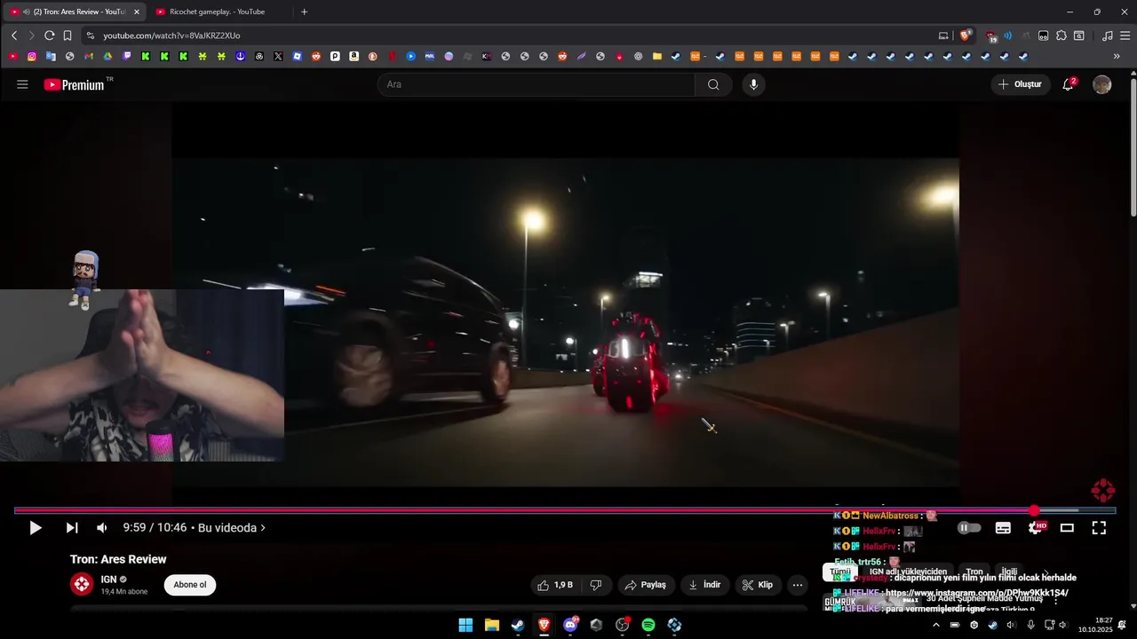1137x639 pixels.
Task: Open the X (Twitter) bookmark
Action: (278, 56)
